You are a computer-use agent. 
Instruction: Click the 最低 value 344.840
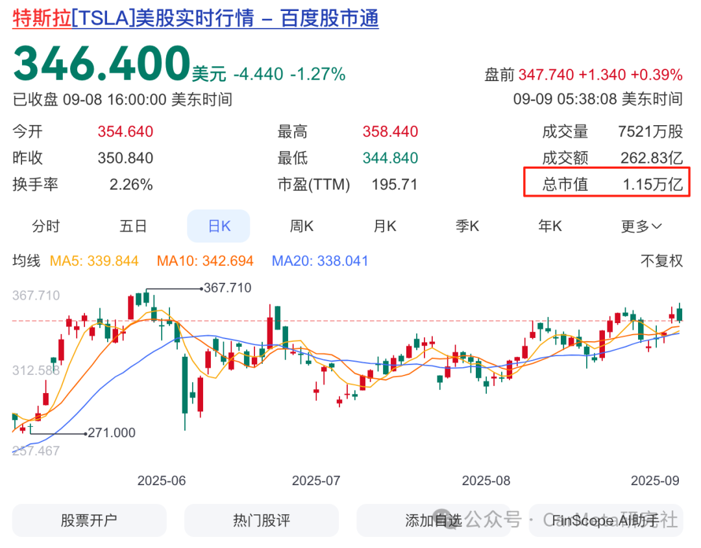(x=390, y=158)
